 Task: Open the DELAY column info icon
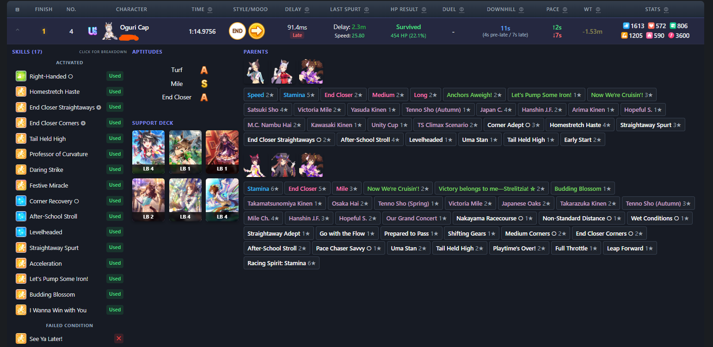(307, 9)
